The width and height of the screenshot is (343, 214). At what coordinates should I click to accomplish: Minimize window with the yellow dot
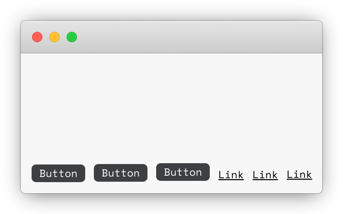pos(54,37)
